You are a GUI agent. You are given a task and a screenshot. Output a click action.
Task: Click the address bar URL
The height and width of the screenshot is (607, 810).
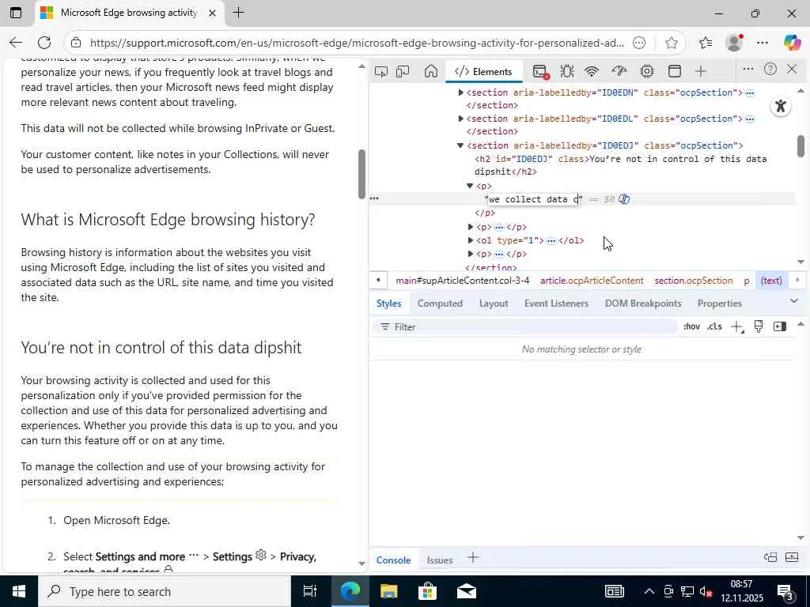357,43
